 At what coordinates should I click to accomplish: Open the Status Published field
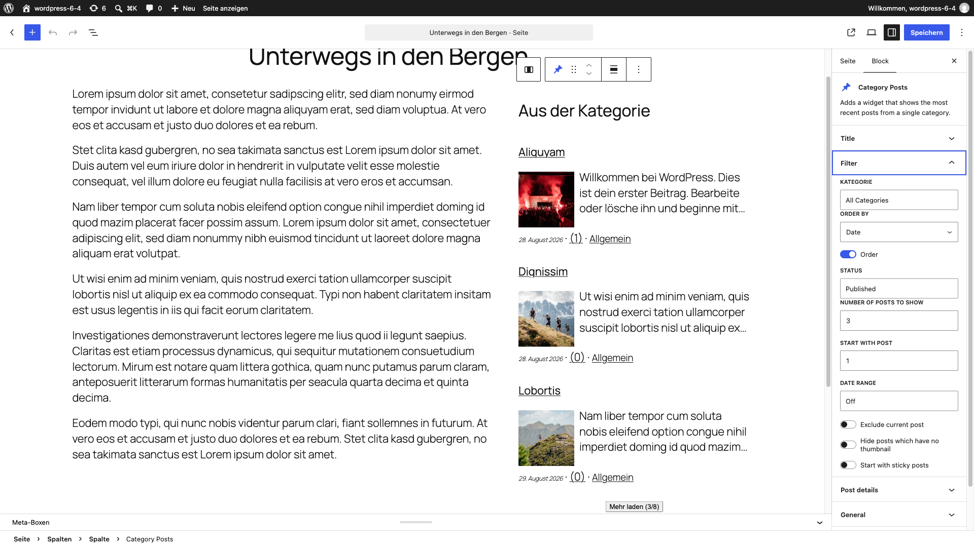point(899,289)
